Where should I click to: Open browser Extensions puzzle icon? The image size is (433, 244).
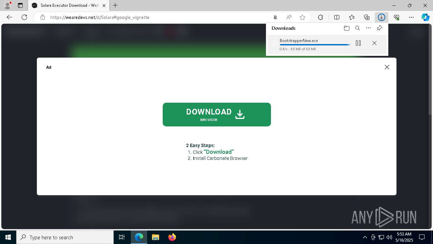click(x=320, y=17)
